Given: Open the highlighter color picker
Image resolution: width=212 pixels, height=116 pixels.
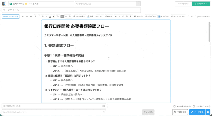Looking at the screenshot, I should click(54, 16).
